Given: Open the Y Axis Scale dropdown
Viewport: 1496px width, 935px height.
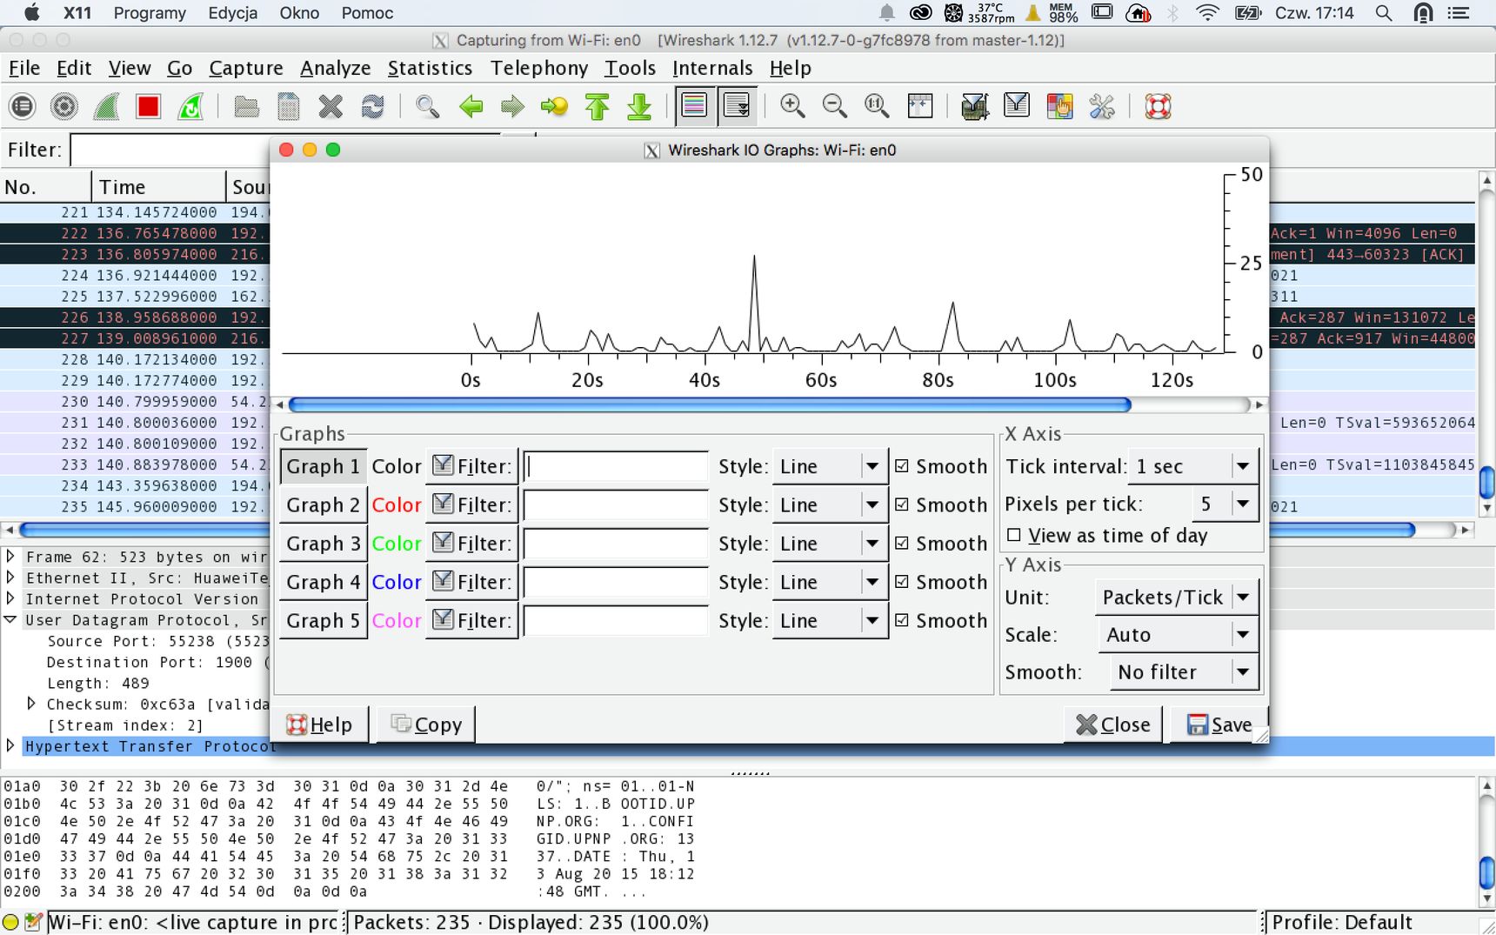Looking at the screenshot, I should (1179, 635).
